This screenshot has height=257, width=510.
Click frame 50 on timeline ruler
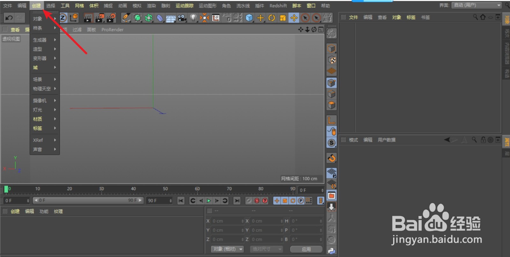click(x=165, y=189)
